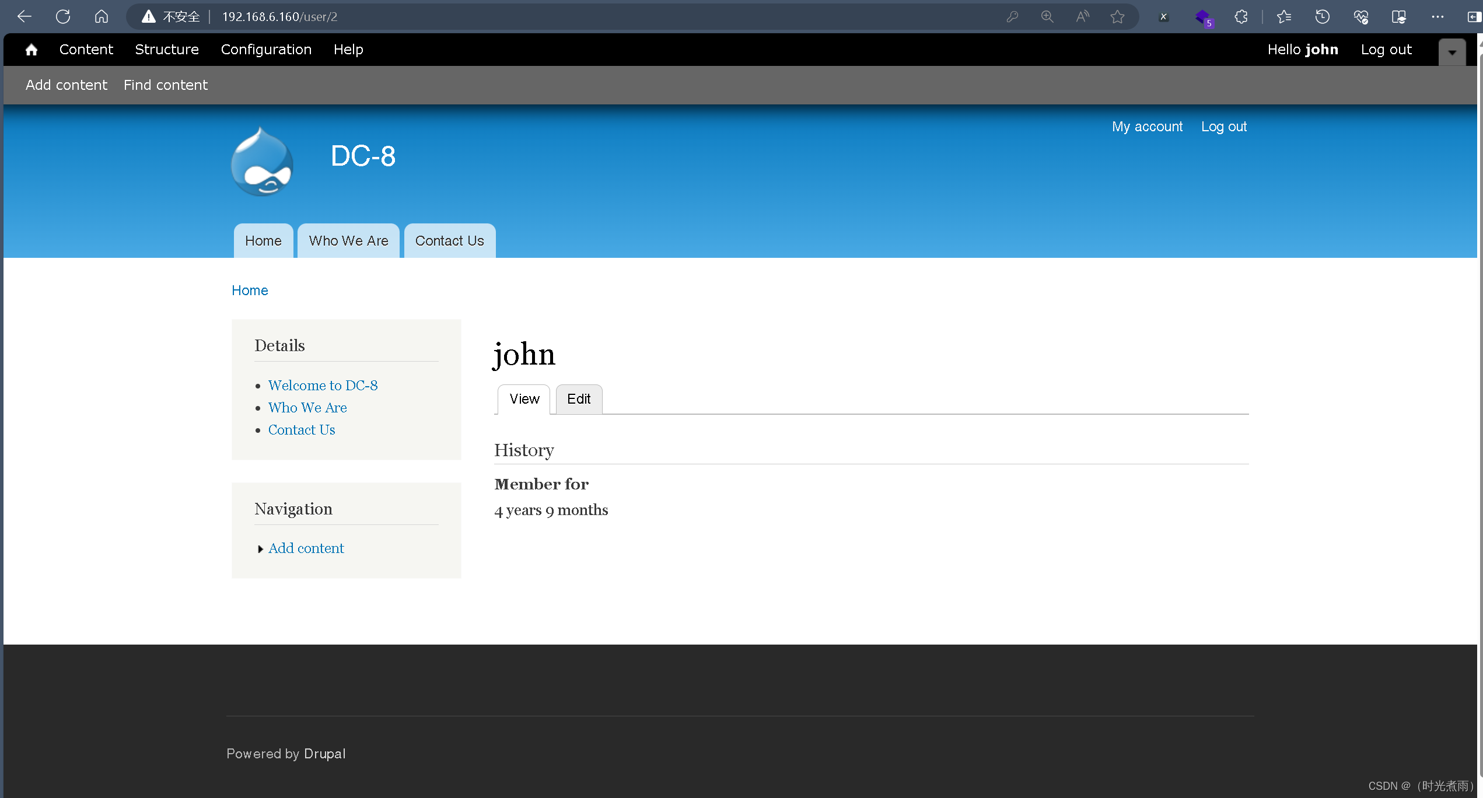Click the Drupal drop logo
The image size is (1483, 798).
point(262,162)
